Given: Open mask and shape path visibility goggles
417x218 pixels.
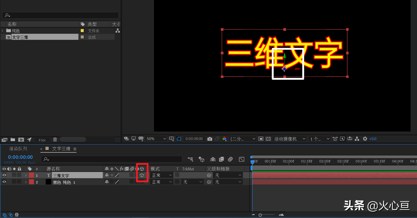Looking at the screenshot, I should pos(141,138).
